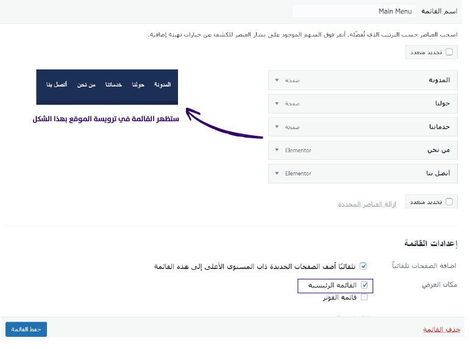Expand the حولنا menu item arrow
Image resolution: width=470 pixels, height=349 pixels.
coord(276,104)
